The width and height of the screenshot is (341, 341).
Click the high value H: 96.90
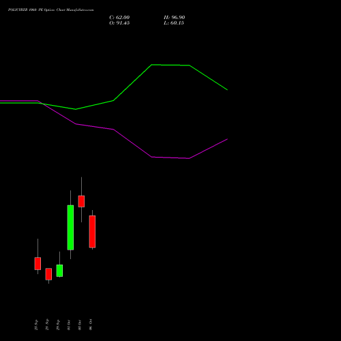174,18
